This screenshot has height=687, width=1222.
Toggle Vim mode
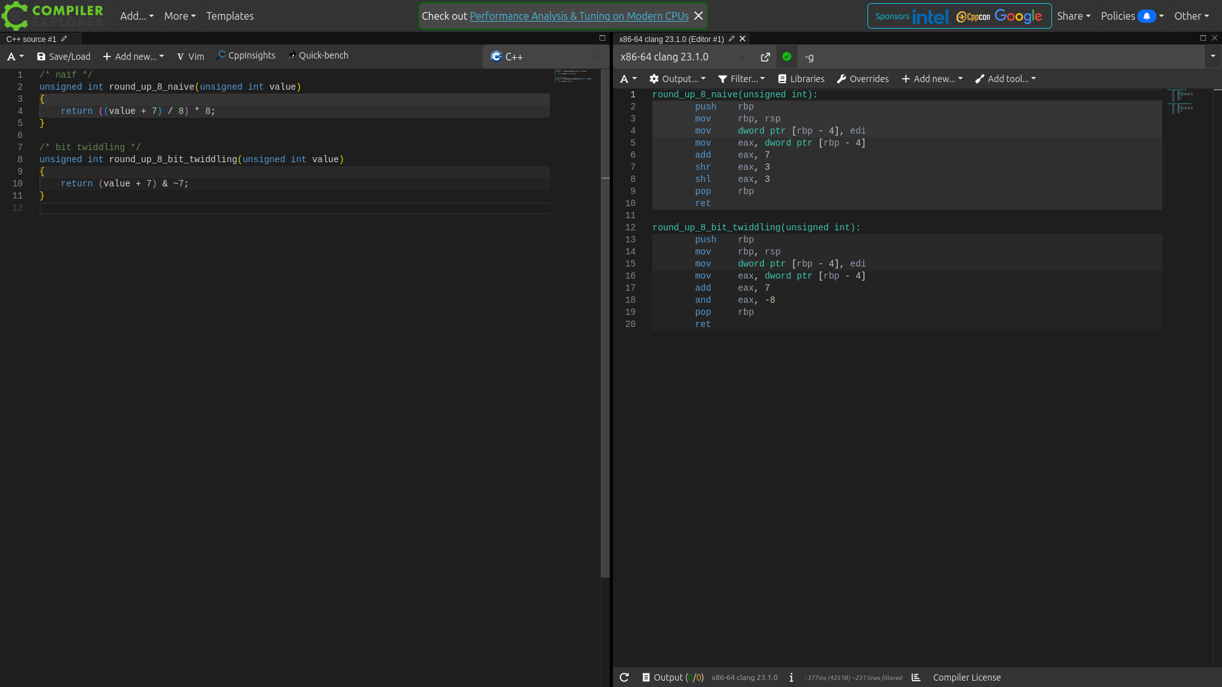coord(190,57)
